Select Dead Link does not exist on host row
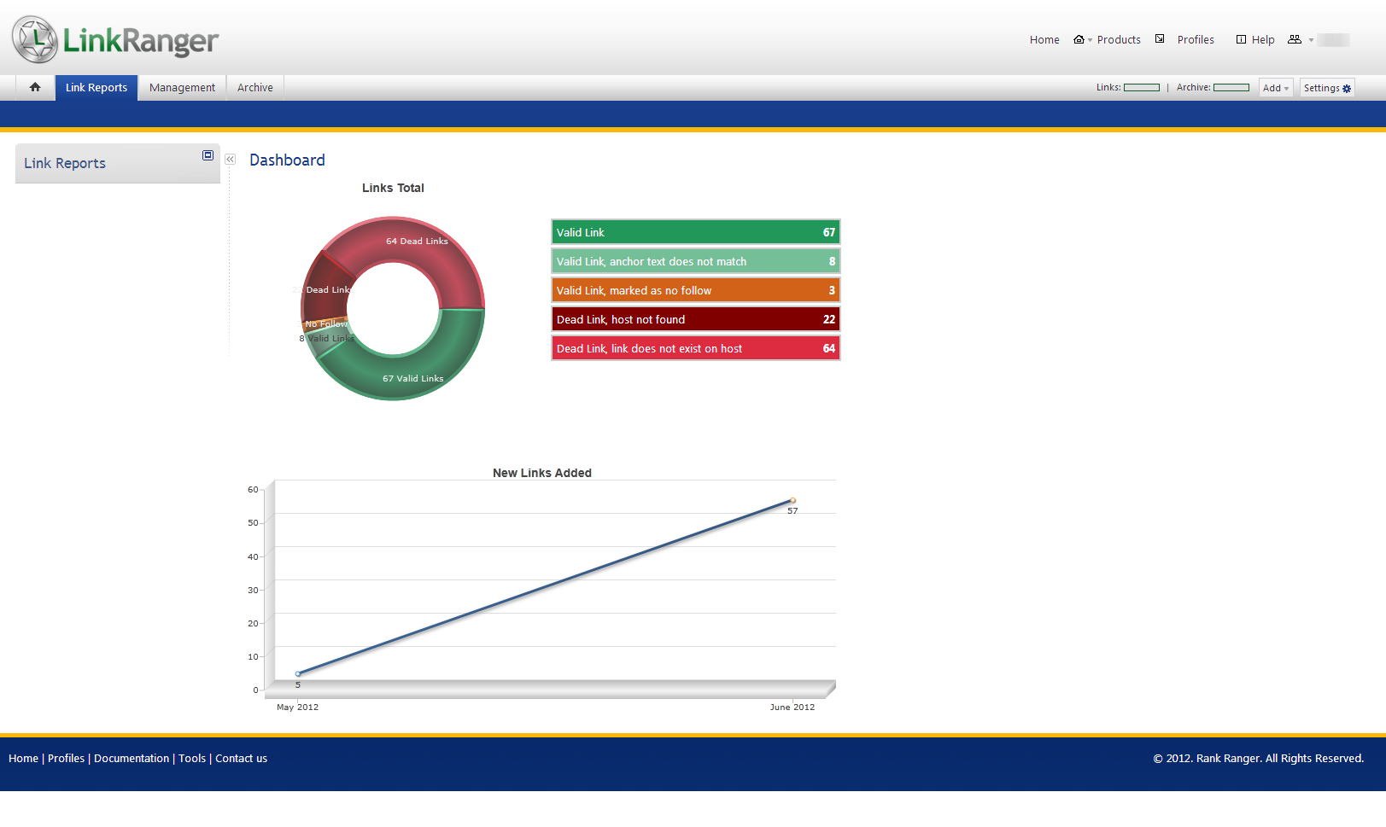 696,348
